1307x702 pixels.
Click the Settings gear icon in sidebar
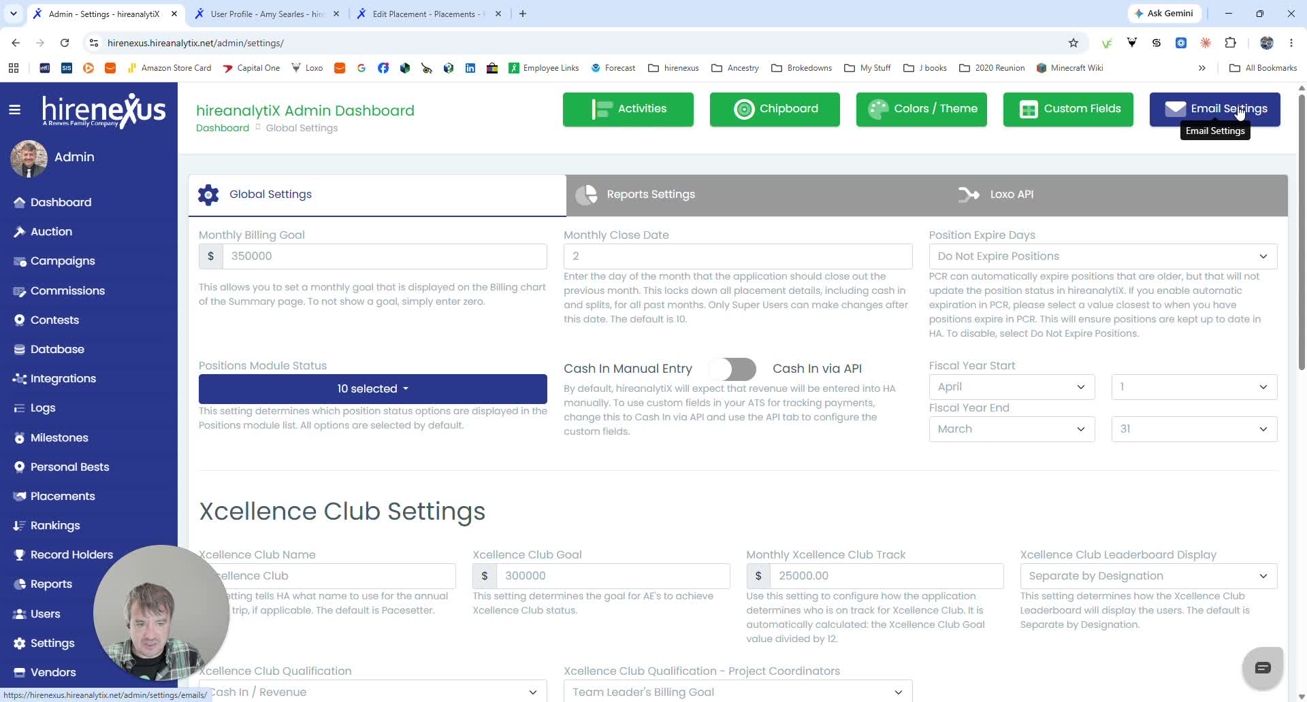coord(19,643)
